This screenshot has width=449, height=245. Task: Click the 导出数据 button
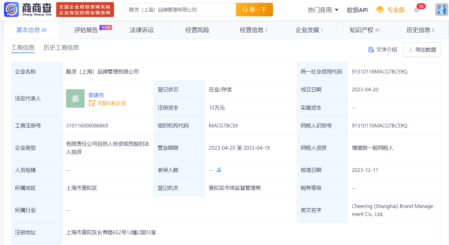(422, 50)
